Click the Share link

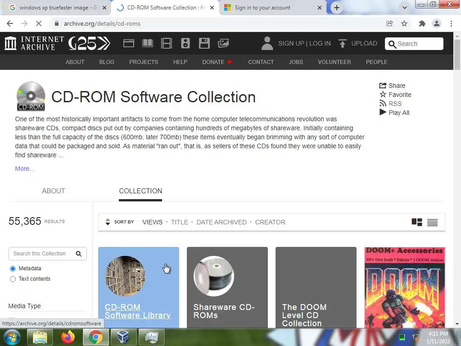[392, 86]
